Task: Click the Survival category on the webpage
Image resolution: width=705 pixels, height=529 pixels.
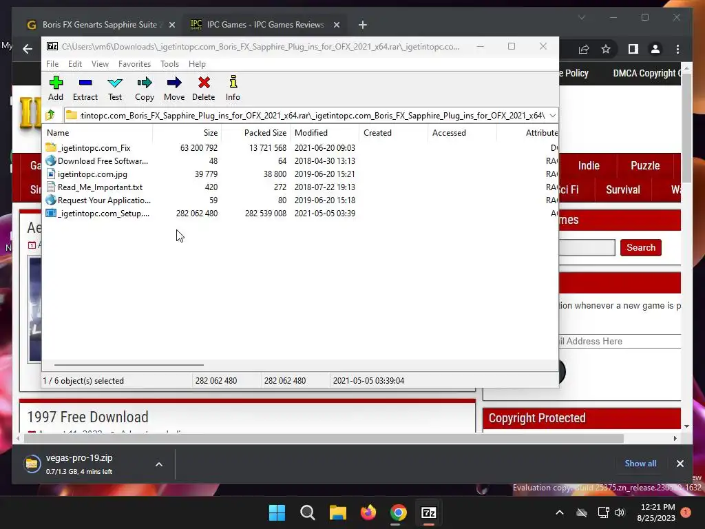Action: pos(622,190)
